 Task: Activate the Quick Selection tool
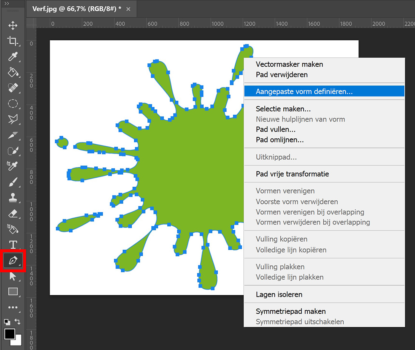[x=13, y=150]
